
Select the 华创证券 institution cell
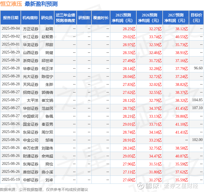tap(31, 108)
